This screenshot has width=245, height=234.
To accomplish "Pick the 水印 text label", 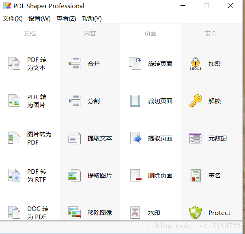I will click(154, 213).
